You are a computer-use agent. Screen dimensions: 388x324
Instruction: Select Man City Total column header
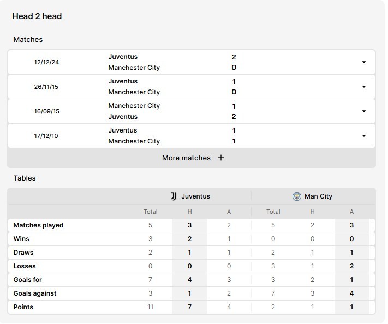tap(273, 212)
